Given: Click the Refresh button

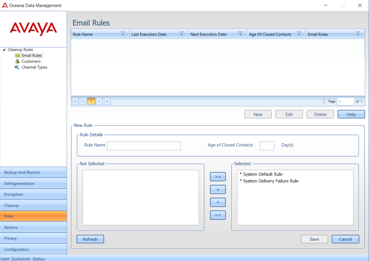Looking at the screenshot, I should click(90, 239).
